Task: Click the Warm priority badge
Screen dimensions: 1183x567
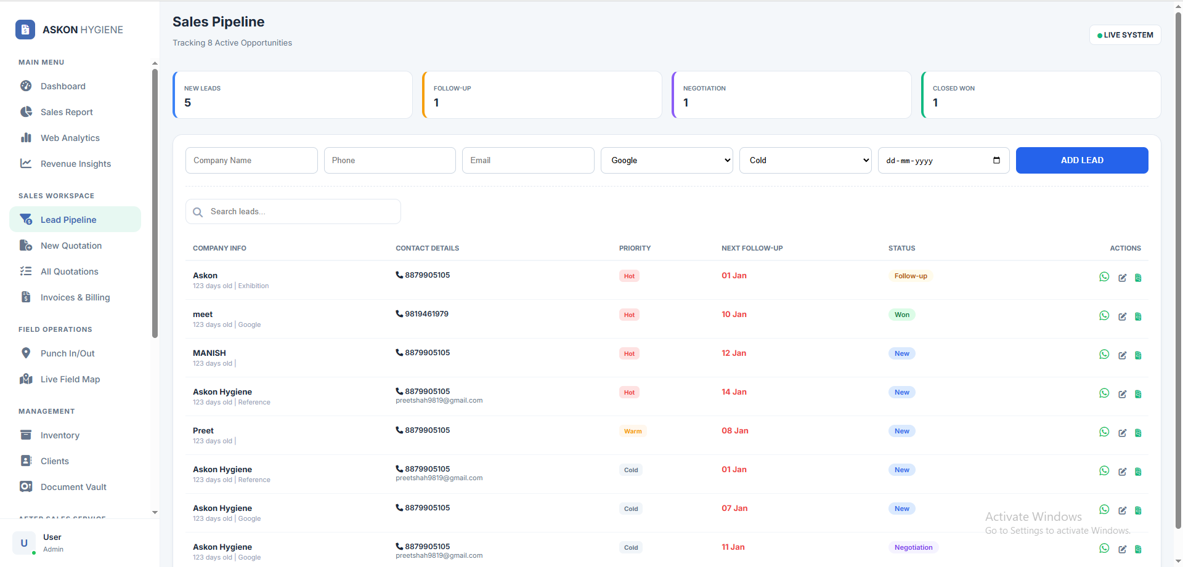Action: (633, 431)
